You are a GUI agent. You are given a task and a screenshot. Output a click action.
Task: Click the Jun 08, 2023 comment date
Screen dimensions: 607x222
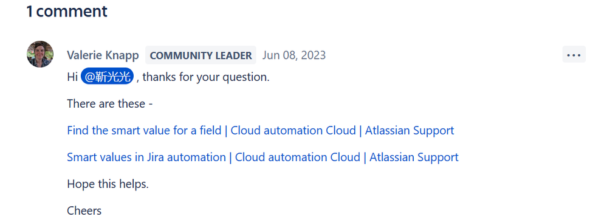[294, 55]
